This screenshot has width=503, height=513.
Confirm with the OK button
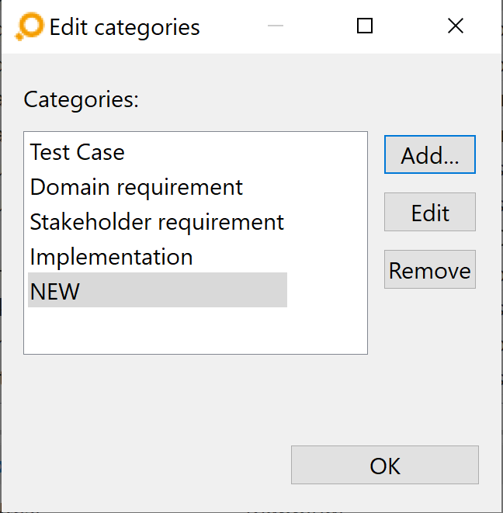coord(385,465)
